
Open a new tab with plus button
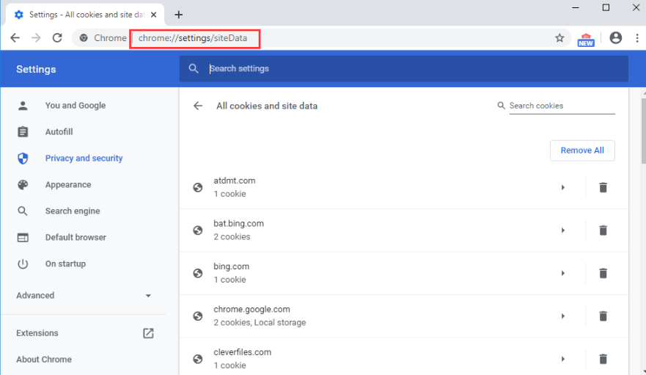click(x=178, y=15)
